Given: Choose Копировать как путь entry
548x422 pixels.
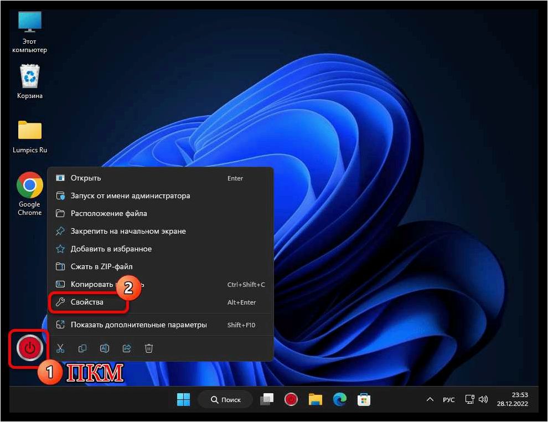Looking at the screenshot, I should [x=161, y=284].
